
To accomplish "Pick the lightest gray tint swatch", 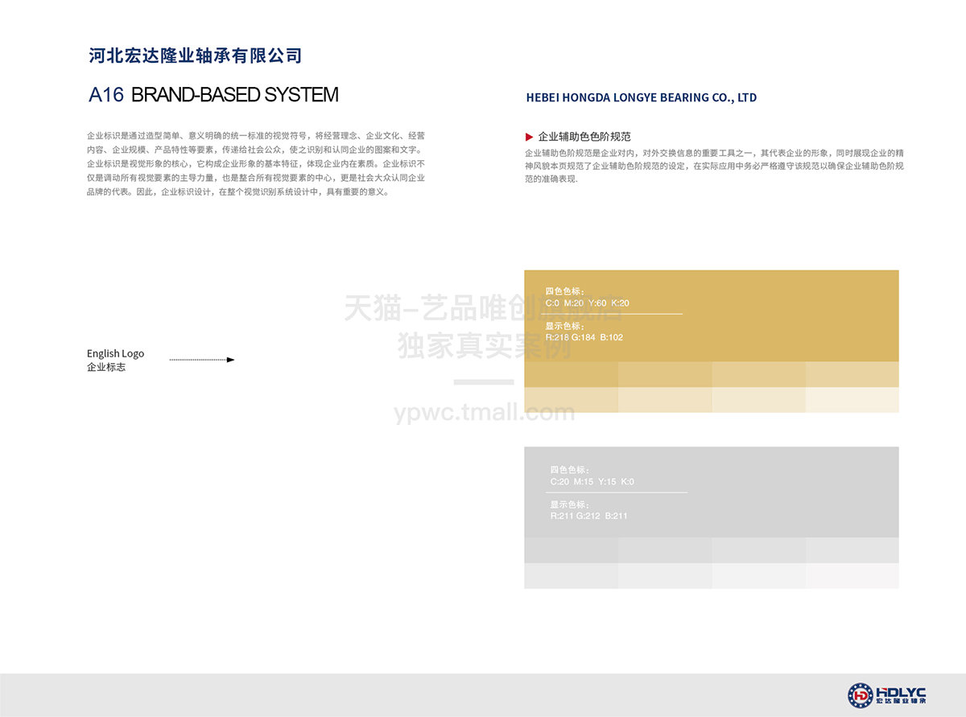I will (x=852, y=576).
